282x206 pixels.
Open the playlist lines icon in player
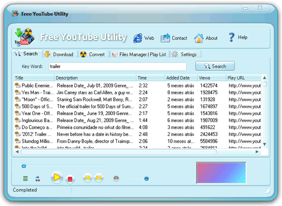(25, 178)
